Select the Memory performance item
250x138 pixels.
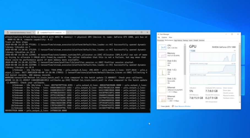(x=171, y=54)
